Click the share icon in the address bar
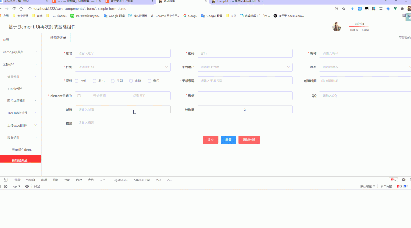The height and width of the screenshot is (228, 411). (x=336, y=9)
